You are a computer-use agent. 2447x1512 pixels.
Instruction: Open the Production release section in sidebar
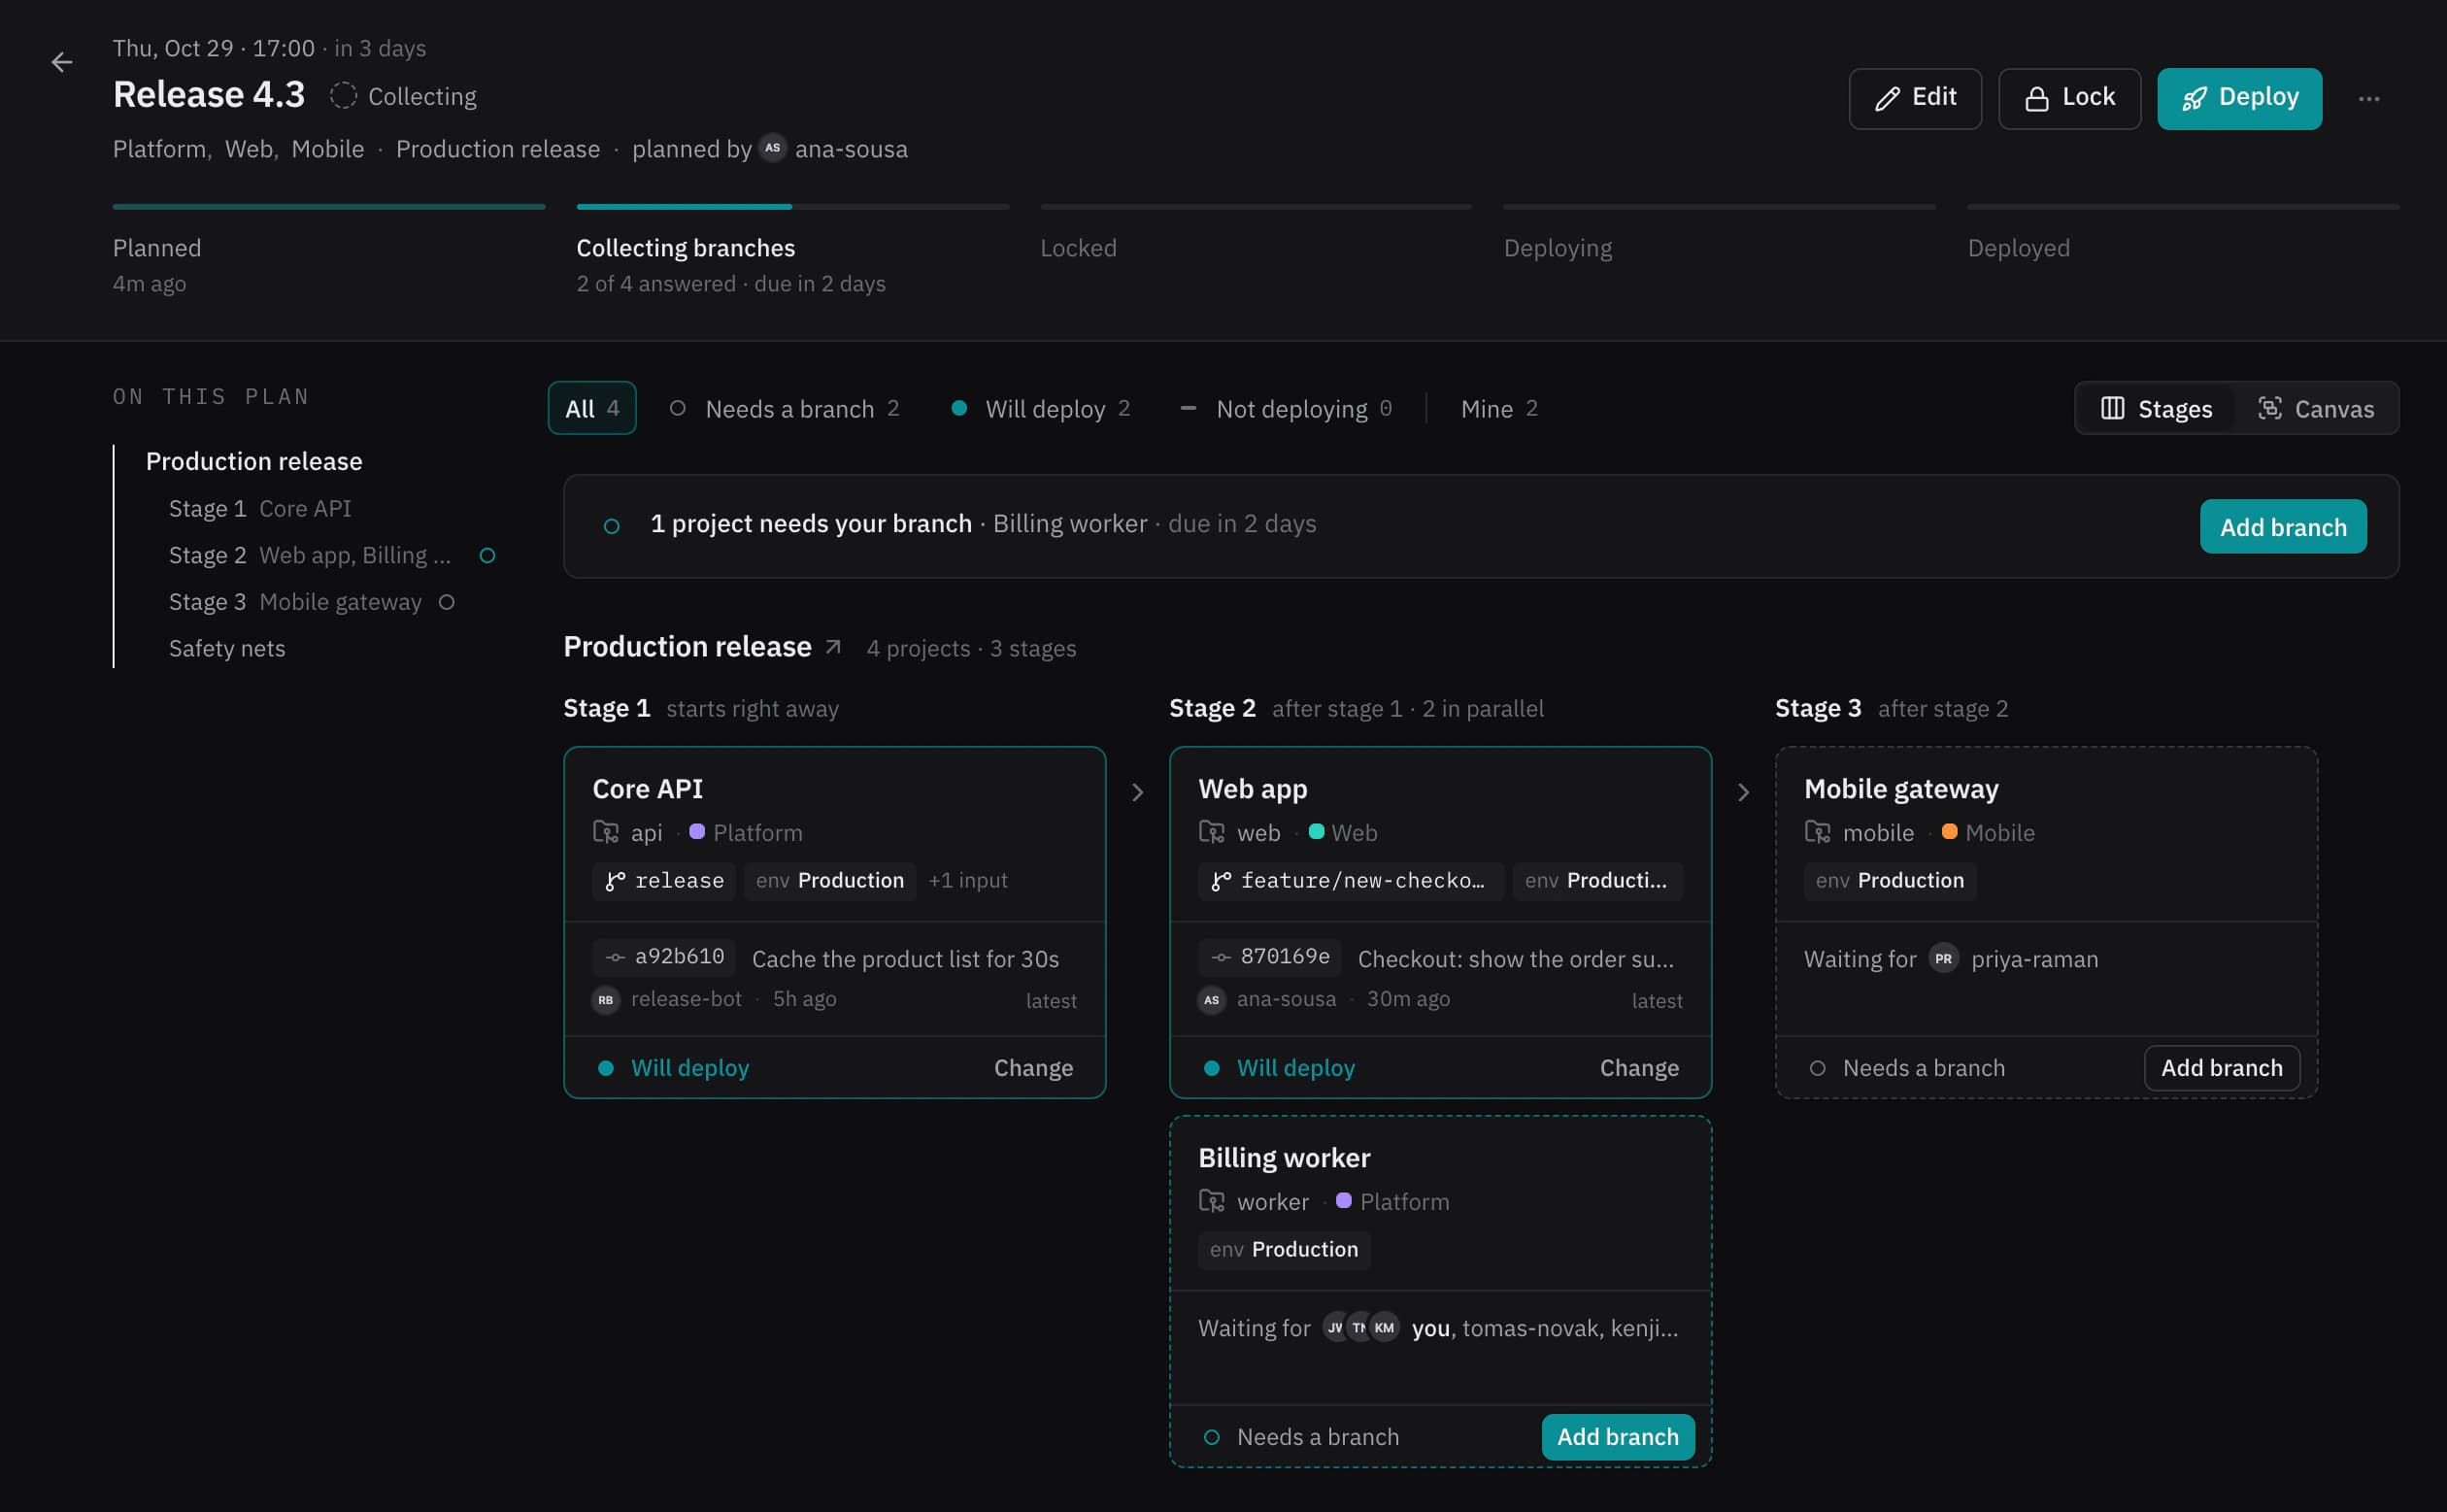click(254, 461)
